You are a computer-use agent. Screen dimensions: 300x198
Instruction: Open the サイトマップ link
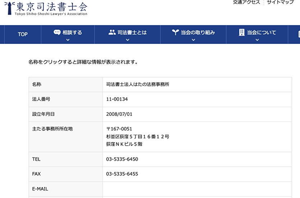280,2
